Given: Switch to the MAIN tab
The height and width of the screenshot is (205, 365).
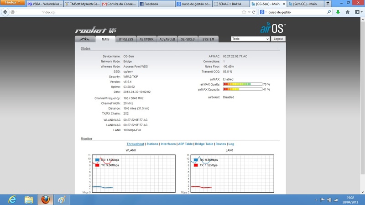Looking at the screenshot, I should 105,39.
